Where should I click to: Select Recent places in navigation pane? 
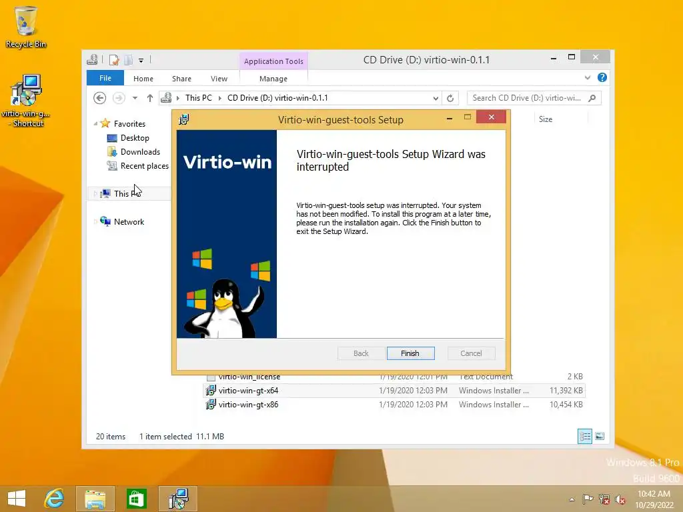pos(145,166)
